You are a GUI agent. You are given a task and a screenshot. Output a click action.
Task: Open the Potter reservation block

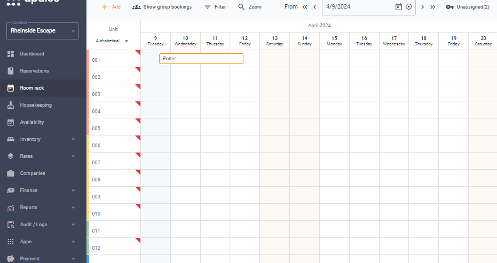point(201,59)
